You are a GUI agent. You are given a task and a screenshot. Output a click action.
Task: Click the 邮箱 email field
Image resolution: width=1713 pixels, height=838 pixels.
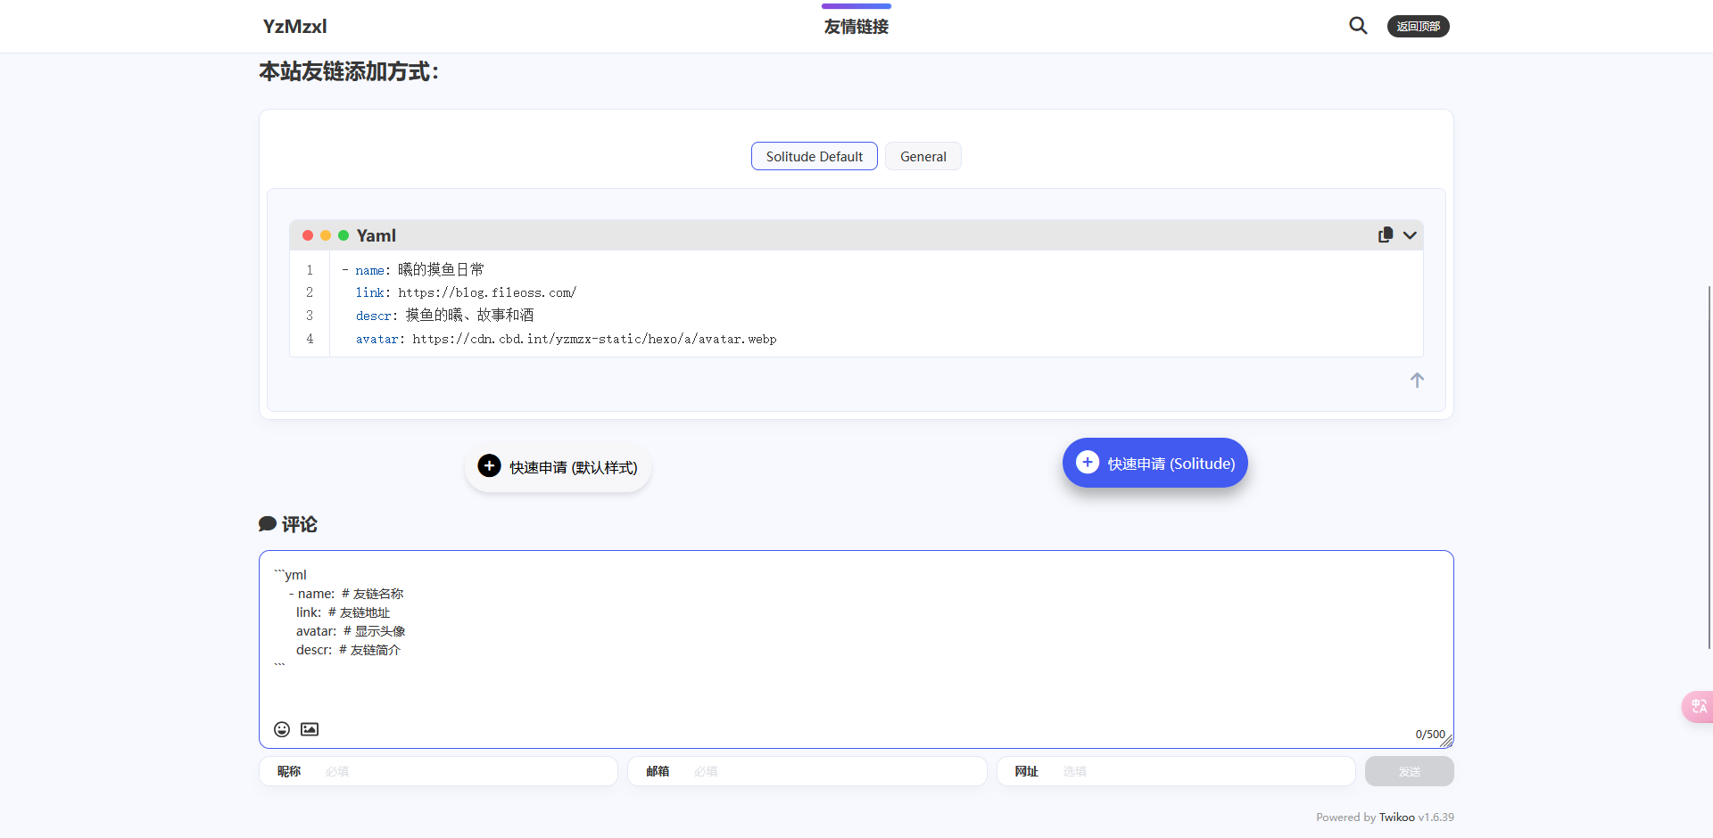pos(807,771)
